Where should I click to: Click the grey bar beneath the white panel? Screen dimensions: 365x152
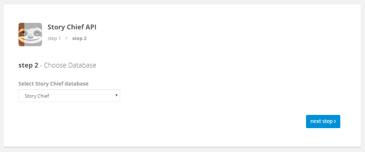point(182,147)
